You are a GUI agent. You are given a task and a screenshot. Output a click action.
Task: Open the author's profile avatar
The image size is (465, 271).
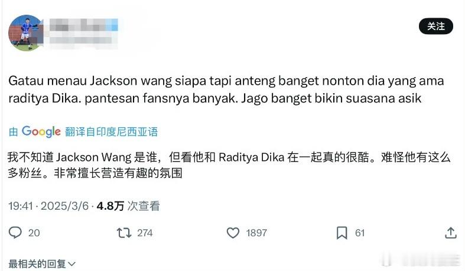pyautogui.click(x=26, y=33)
